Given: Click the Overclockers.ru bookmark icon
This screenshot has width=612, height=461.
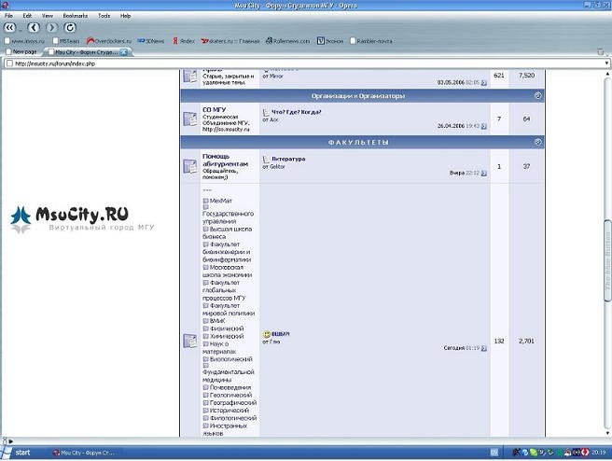Looking at the screenshot, I should tap(90, 41).
